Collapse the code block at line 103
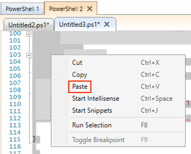Image resolution: width=191 pixels, height=154 pixels. [x=29, y=55]
